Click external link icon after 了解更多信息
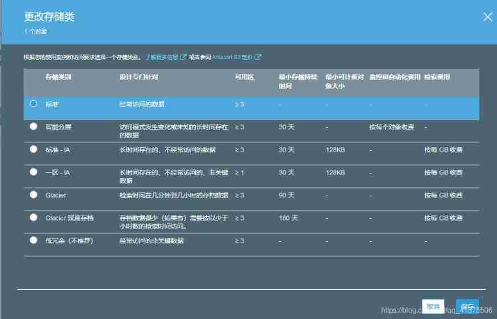The image size is (497, 319). point(183,57)
